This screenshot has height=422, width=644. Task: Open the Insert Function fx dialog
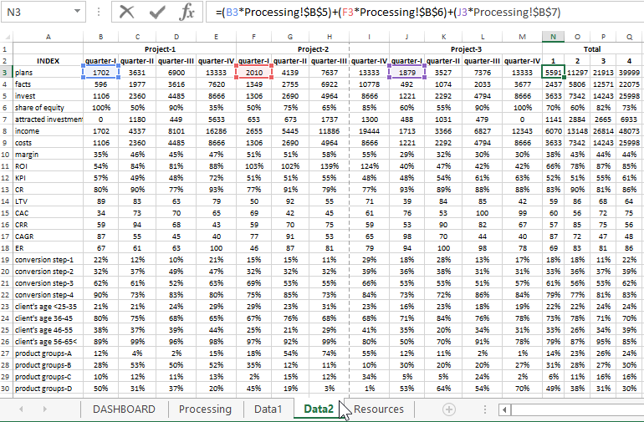188,13
